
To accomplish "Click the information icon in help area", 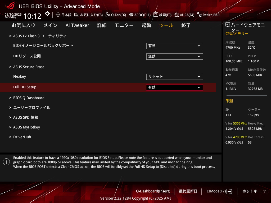I will [6, 162].
